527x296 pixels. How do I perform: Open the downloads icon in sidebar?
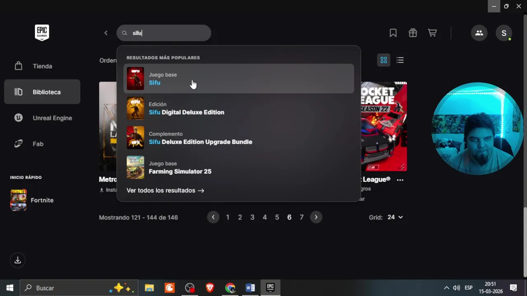click(x=18, y=260)
